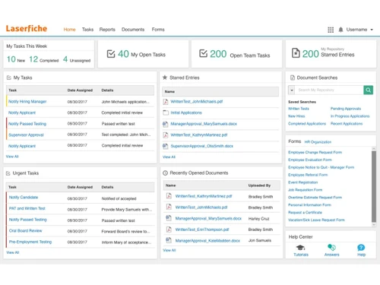This screenshot has width=380, height=285.
Task: Open the Username account dropdown
Action: pyautogui.click(x=359, y=30)
